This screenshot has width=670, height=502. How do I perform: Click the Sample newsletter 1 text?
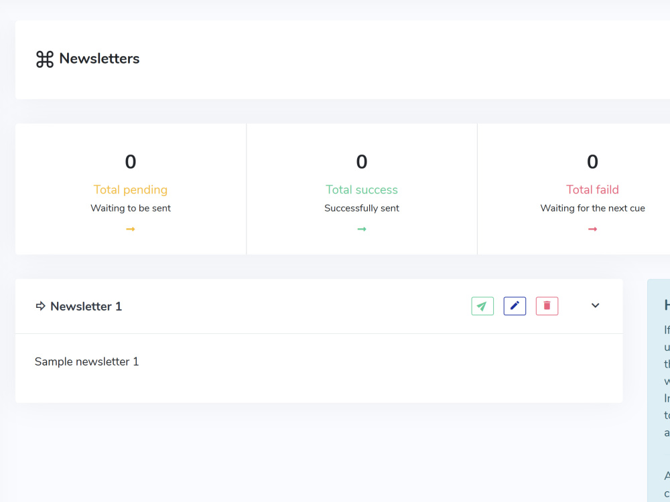(x=86, y=361)
